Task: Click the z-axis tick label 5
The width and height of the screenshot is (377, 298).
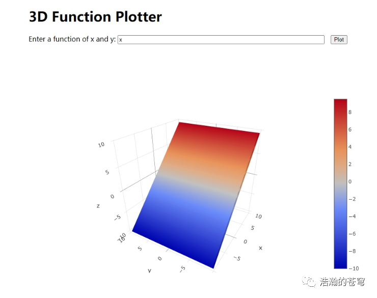Action: (107, 172)
